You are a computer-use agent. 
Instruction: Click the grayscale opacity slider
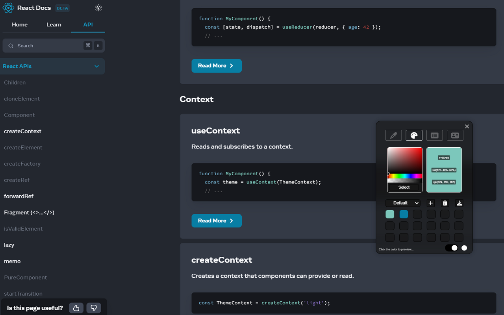405,181
